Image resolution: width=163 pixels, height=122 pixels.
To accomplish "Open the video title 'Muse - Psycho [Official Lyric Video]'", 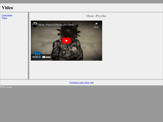I will click(x=56, y=25).
